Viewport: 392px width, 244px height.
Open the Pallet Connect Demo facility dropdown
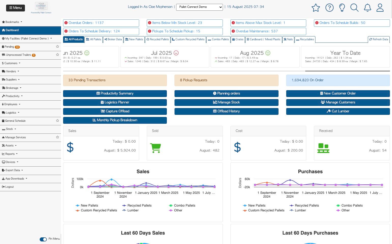tap(199, 7)
